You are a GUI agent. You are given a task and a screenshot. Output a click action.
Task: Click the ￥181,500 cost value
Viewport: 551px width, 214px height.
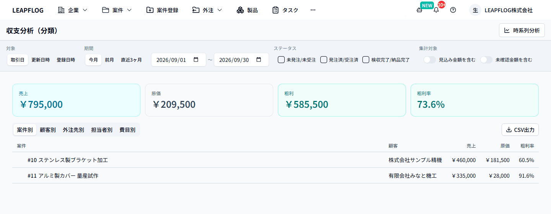(497, 160)
